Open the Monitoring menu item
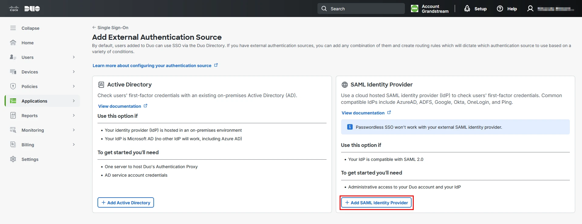This screenshot has height=224, width=582. click(x=42, y=130)
